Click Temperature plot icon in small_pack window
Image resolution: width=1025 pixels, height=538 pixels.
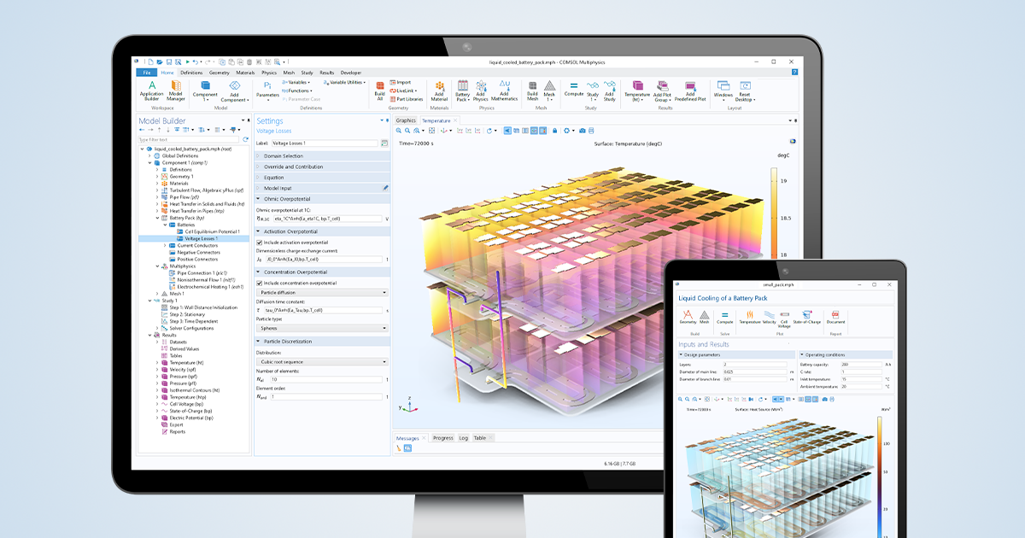pos(749,317)
